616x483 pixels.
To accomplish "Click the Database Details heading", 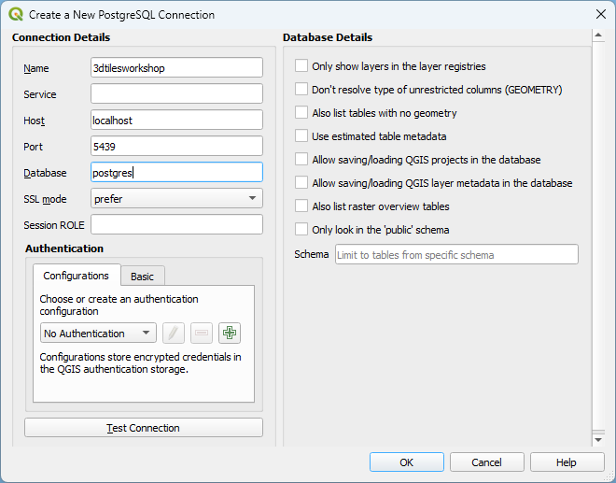I will pyautogui.click(x=328, y=37).
